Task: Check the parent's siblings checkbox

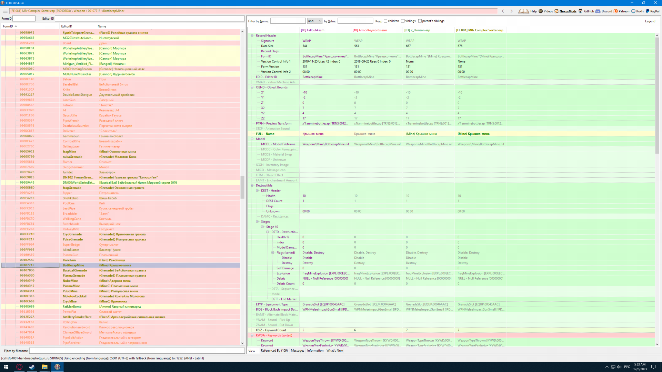Action: point(420,21)
